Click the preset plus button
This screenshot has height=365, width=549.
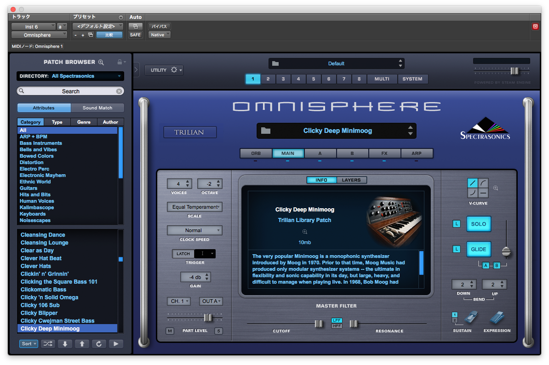pos(83,35)
